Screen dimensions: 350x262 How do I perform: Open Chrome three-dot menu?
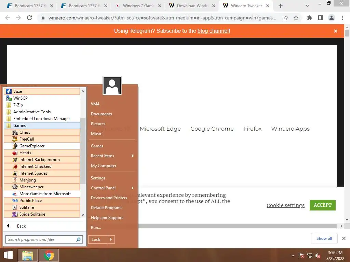pos(342,18)
